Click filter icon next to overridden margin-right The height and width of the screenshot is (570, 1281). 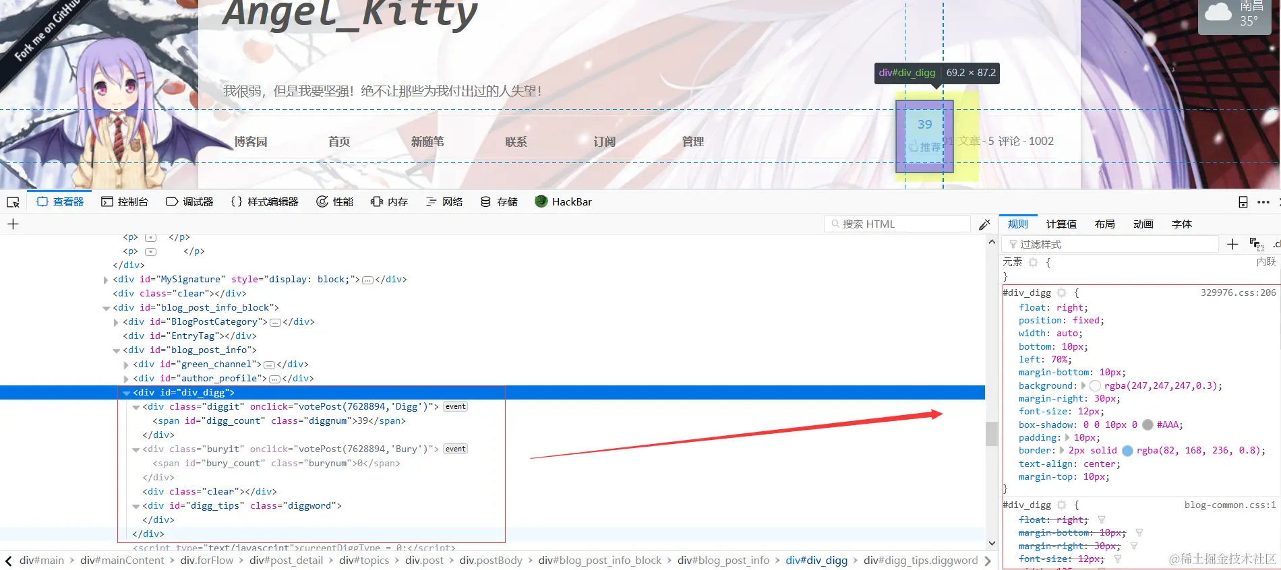pos(1133,546)
